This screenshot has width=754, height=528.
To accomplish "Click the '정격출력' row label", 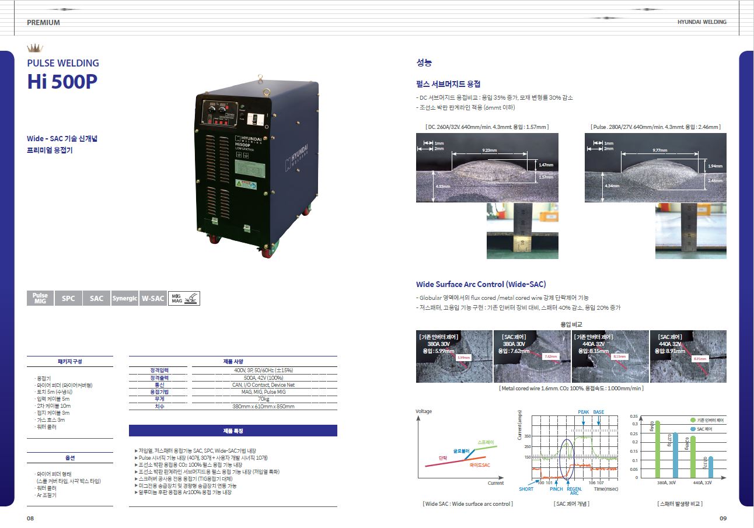I will [x=159, y=377].
